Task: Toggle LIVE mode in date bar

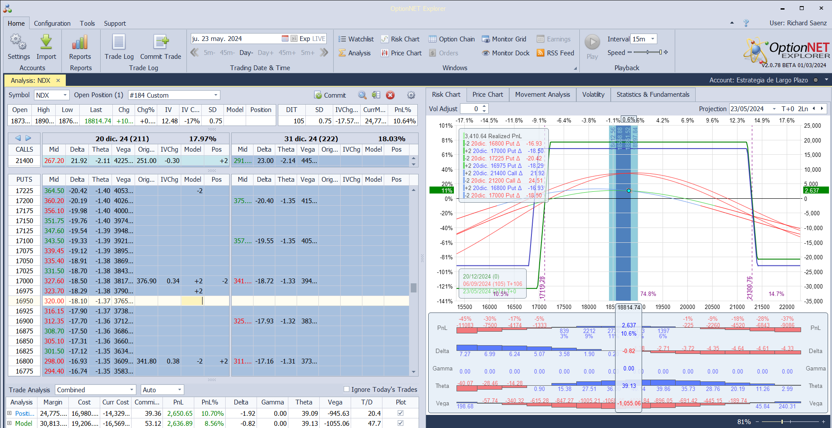Action: pos(319,39)
